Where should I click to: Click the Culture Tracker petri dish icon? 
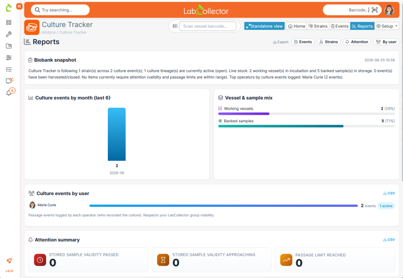coord(32,27)
